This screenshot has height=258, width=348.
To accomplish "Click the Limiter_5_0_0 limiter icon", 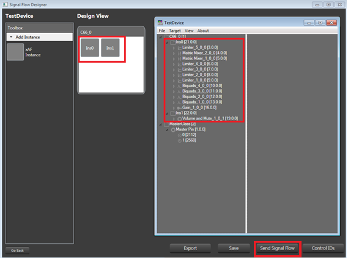I will point(180,48).
